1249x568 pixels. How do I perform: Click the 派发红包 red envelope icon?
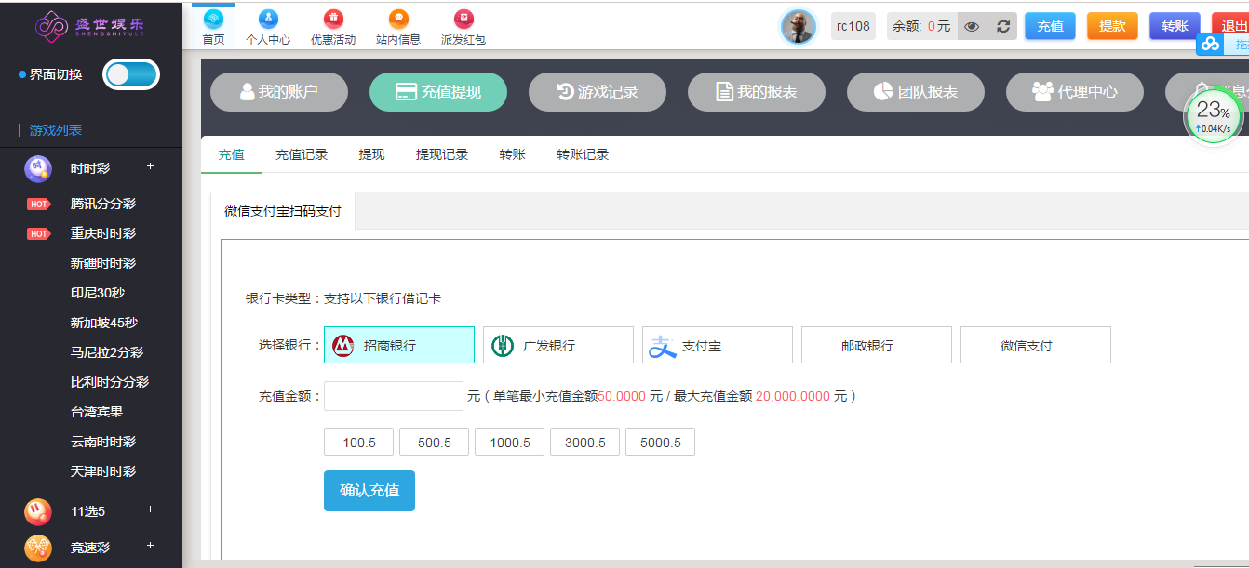tap(463, 19)
